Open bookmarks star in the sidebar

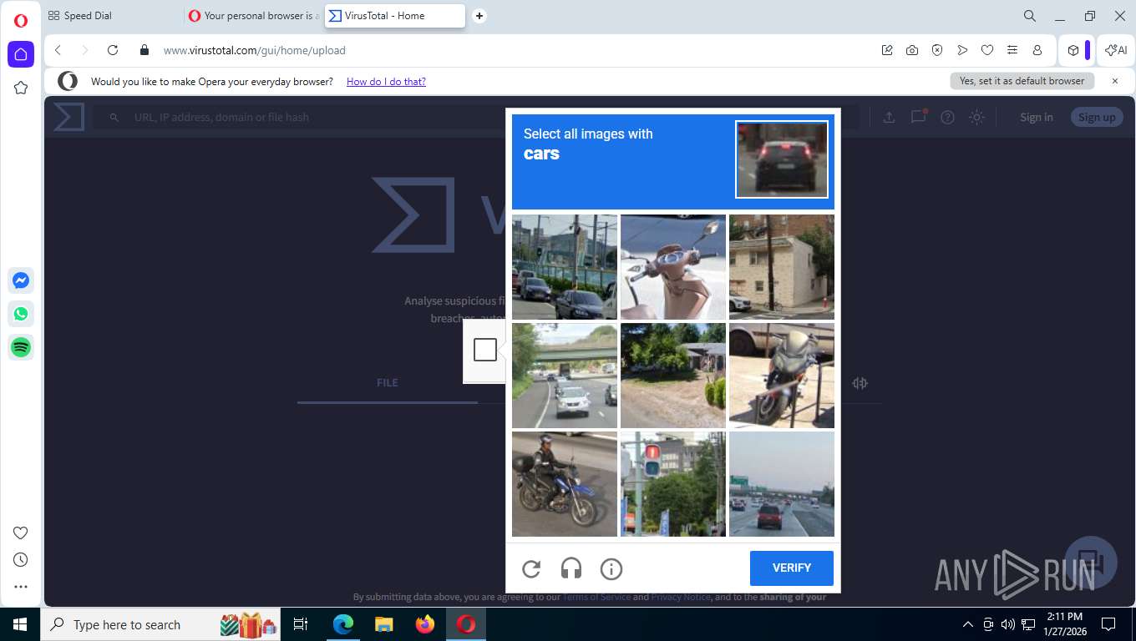[x=21, y=88]
